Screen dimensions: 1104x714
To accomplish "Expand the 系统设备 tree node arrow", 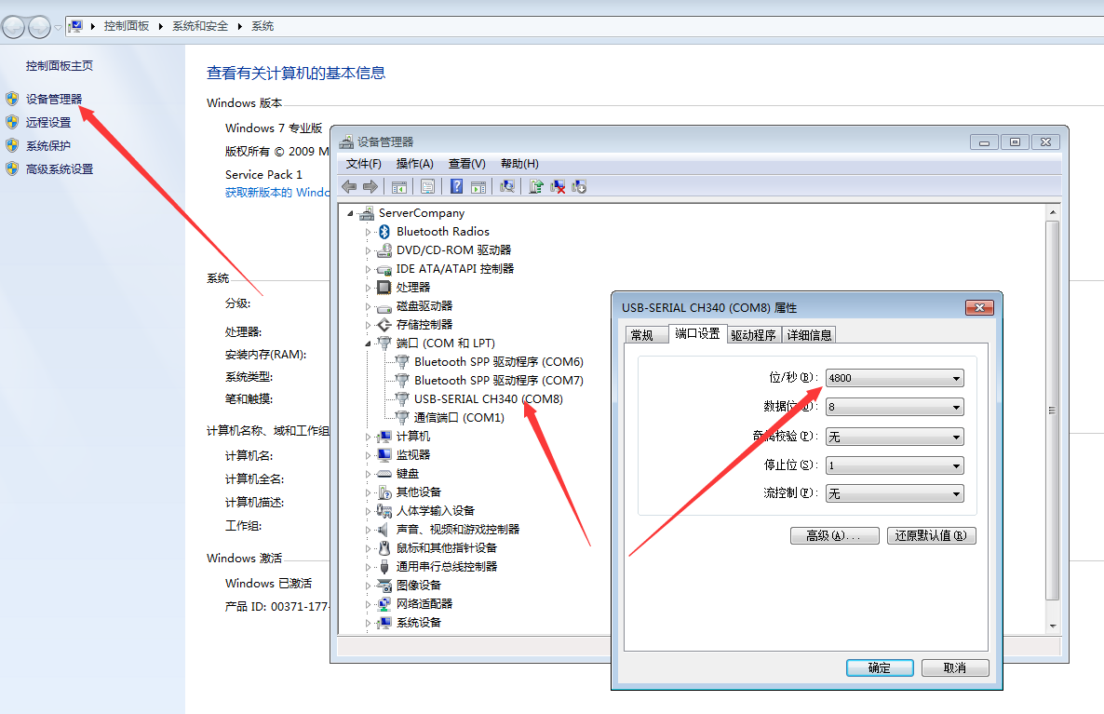I will coord(368,623).
